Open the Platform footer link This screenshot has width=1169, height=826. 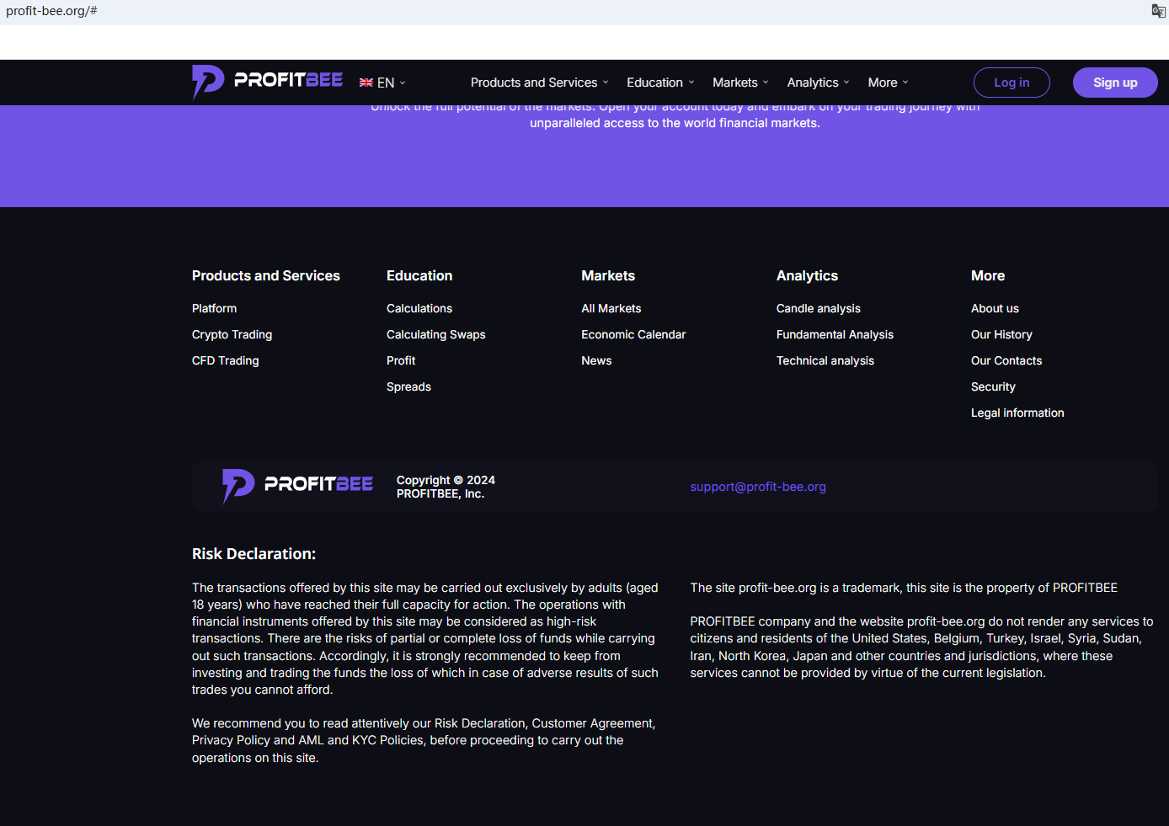tap(214, 308)
